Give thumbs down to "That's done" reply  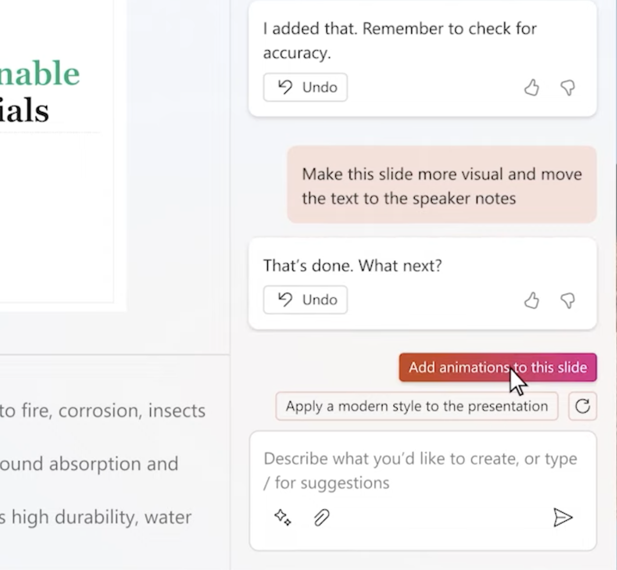pos(567,300)
